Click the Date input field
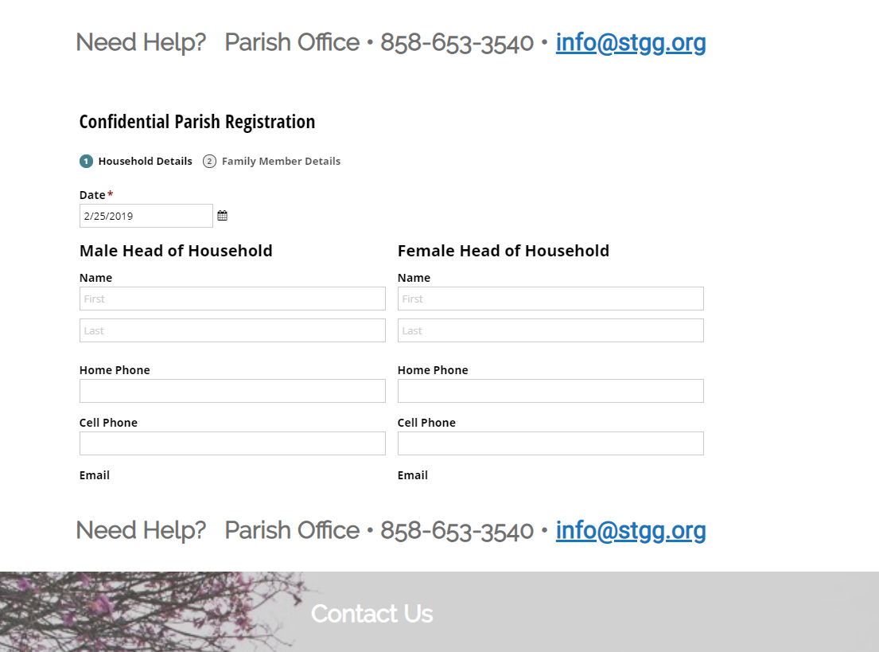Image resolution: width=879 pixels, height=652 pixels. click(146, 216)
